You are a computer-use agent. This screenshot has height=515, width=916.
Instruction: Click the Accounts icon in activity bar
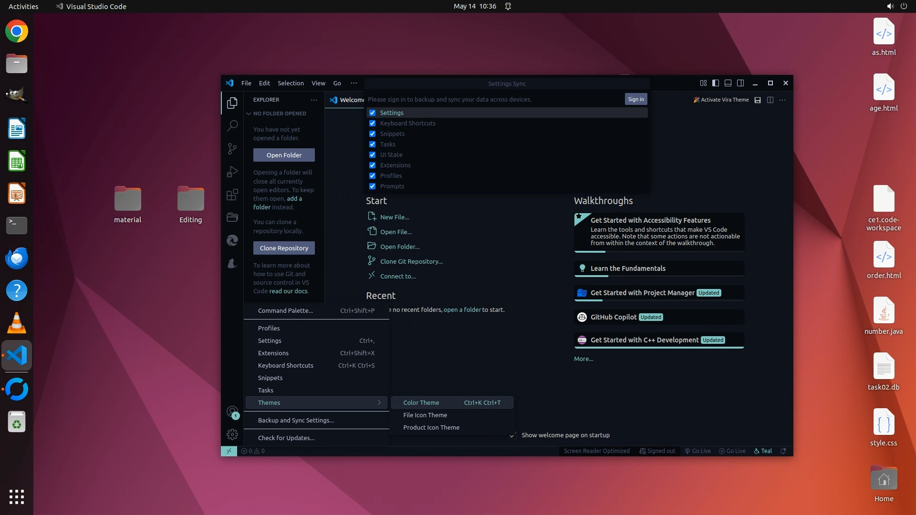coord(232,412)
